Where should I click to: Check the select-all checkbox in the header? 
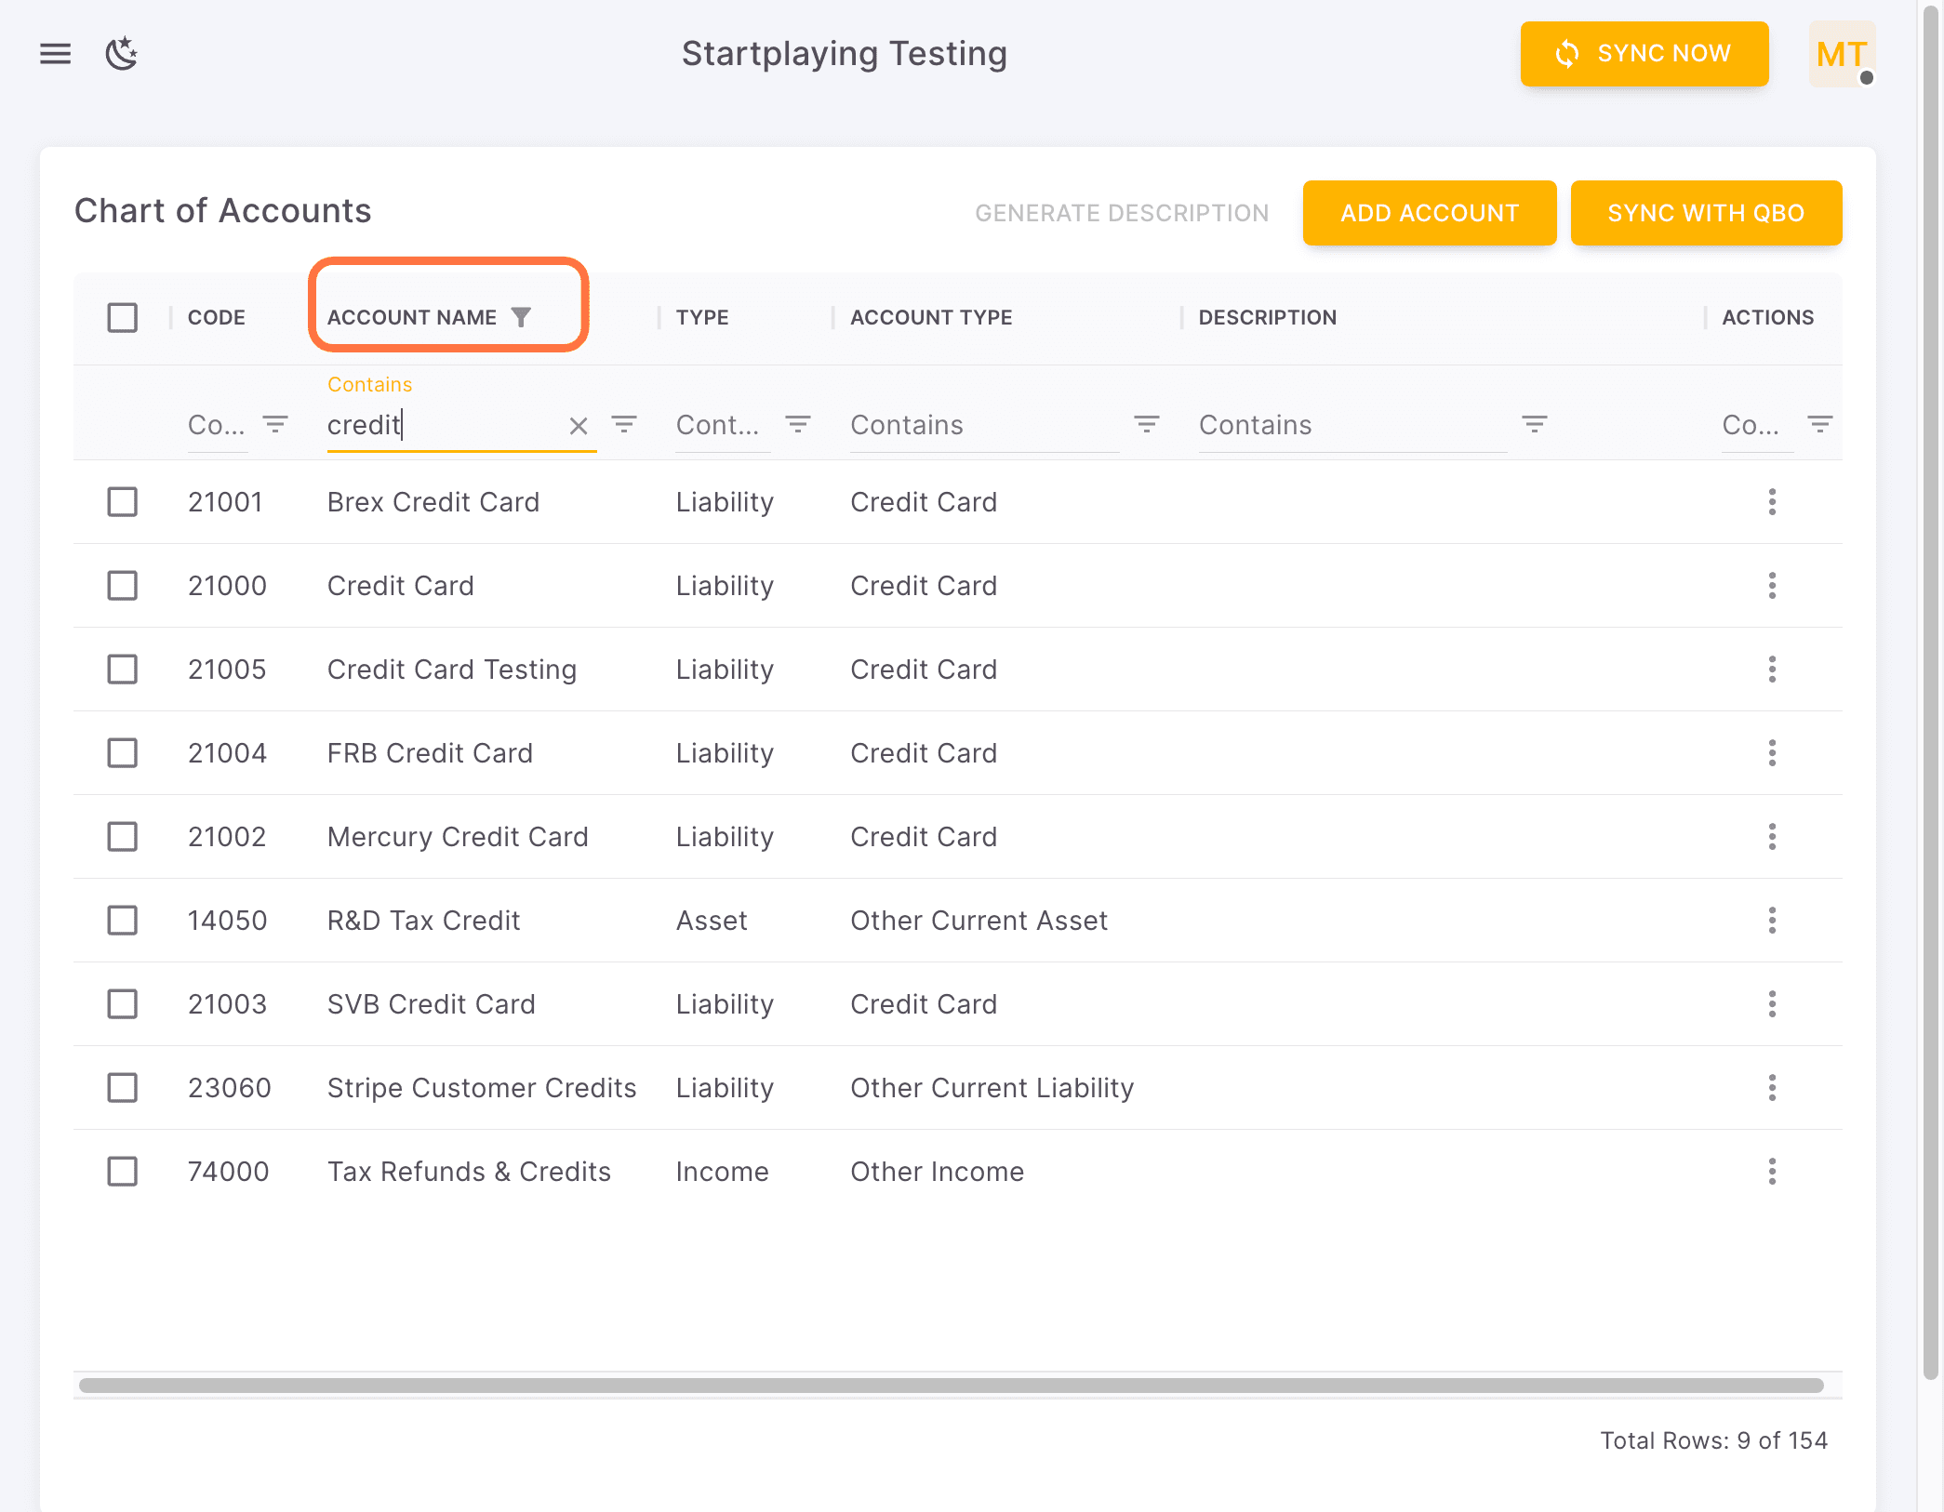(122, 317)
